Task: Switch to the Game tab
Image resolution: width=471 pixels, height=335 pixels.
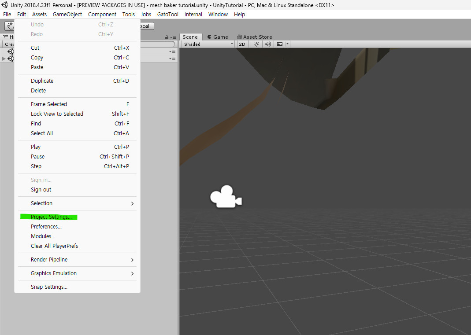Action: [218, 37]
